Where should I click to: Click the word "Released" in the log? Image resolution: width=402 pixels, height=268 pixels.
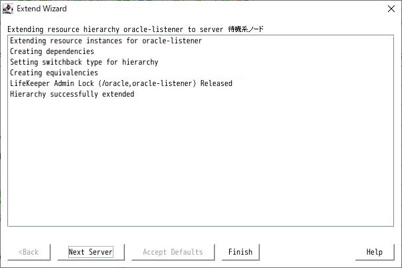point(216,83)
